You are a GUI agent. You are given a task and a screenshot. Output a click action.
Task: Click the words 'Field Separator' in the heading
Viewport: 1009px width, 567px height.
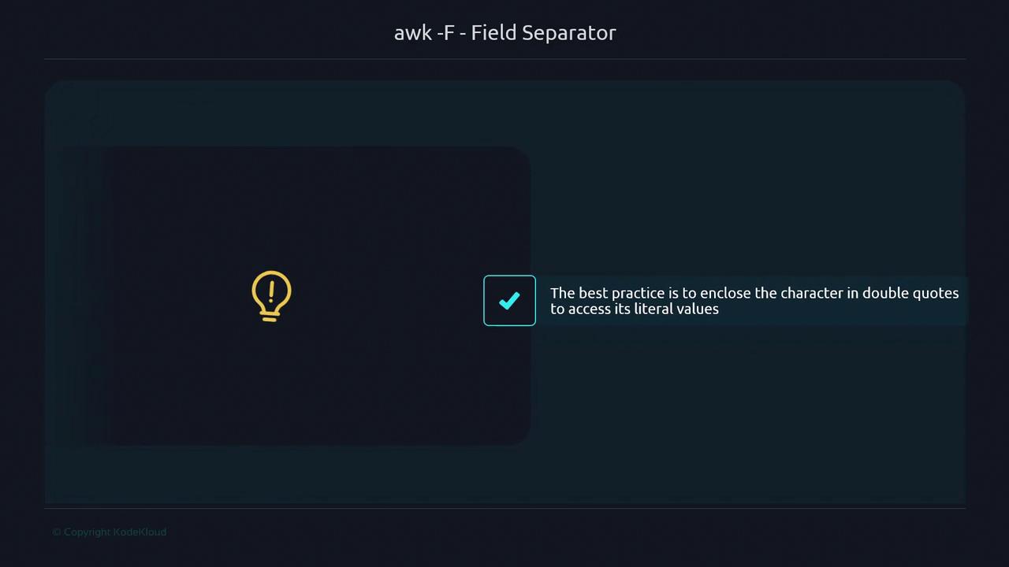(543, 33)
